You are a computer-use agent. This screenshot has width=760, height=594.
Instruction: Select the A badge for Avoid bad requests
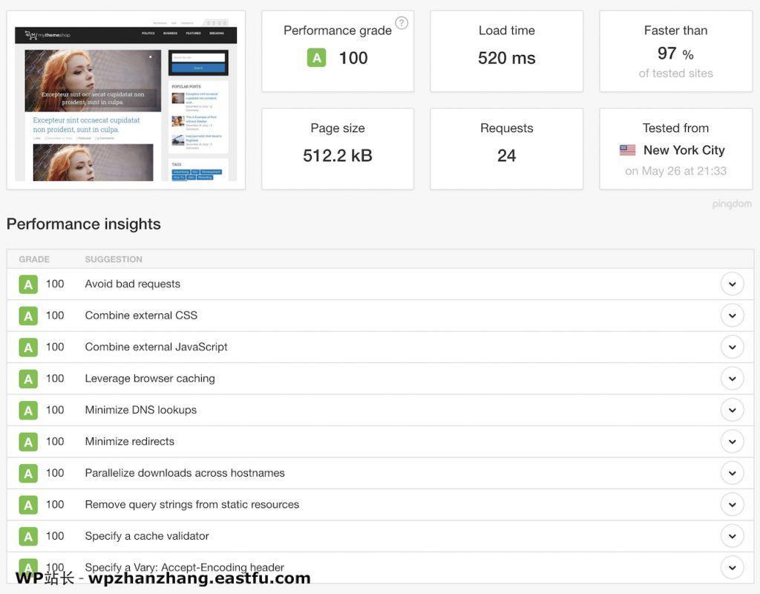coord(28,284)
